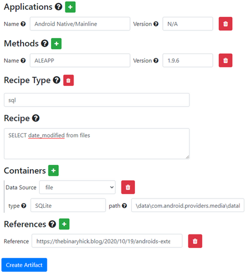Submit the form with Create Artifact

pos(24,265)
